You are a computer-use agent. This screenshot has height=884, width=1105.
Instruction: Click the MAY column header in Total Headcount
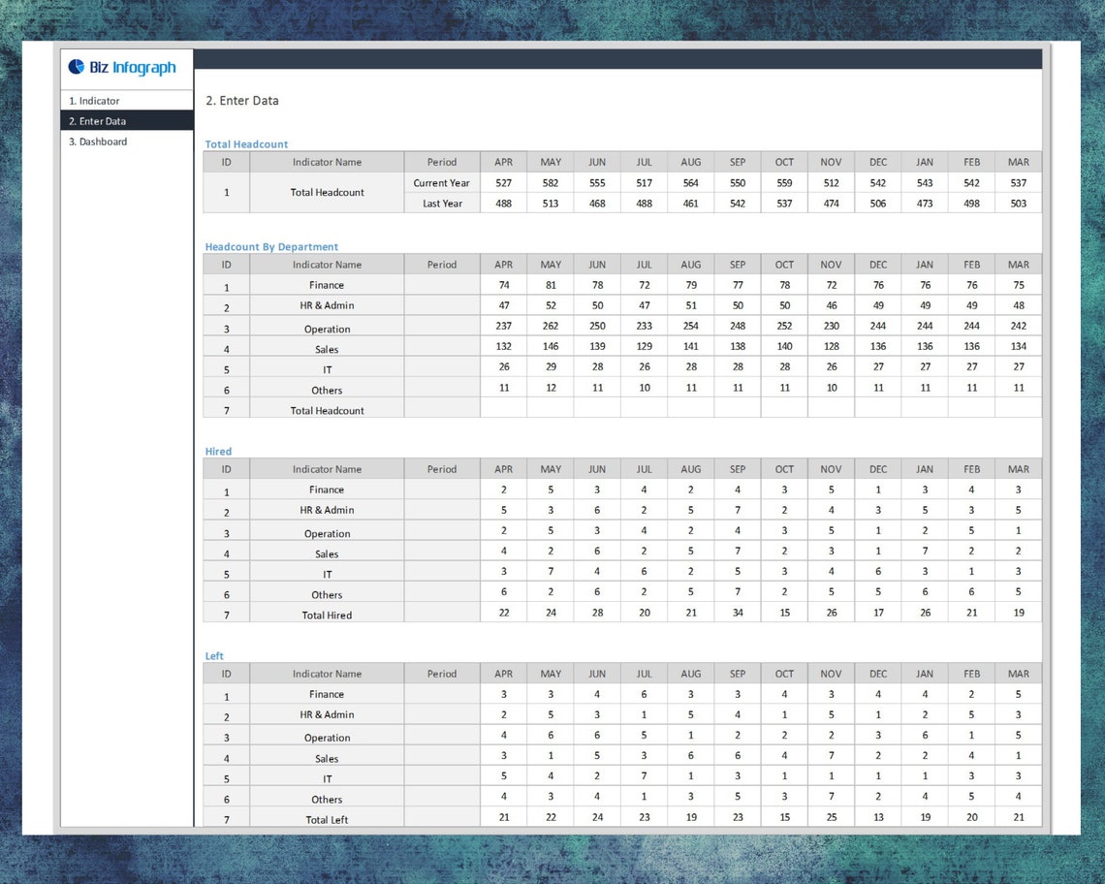tap(550, 162)
